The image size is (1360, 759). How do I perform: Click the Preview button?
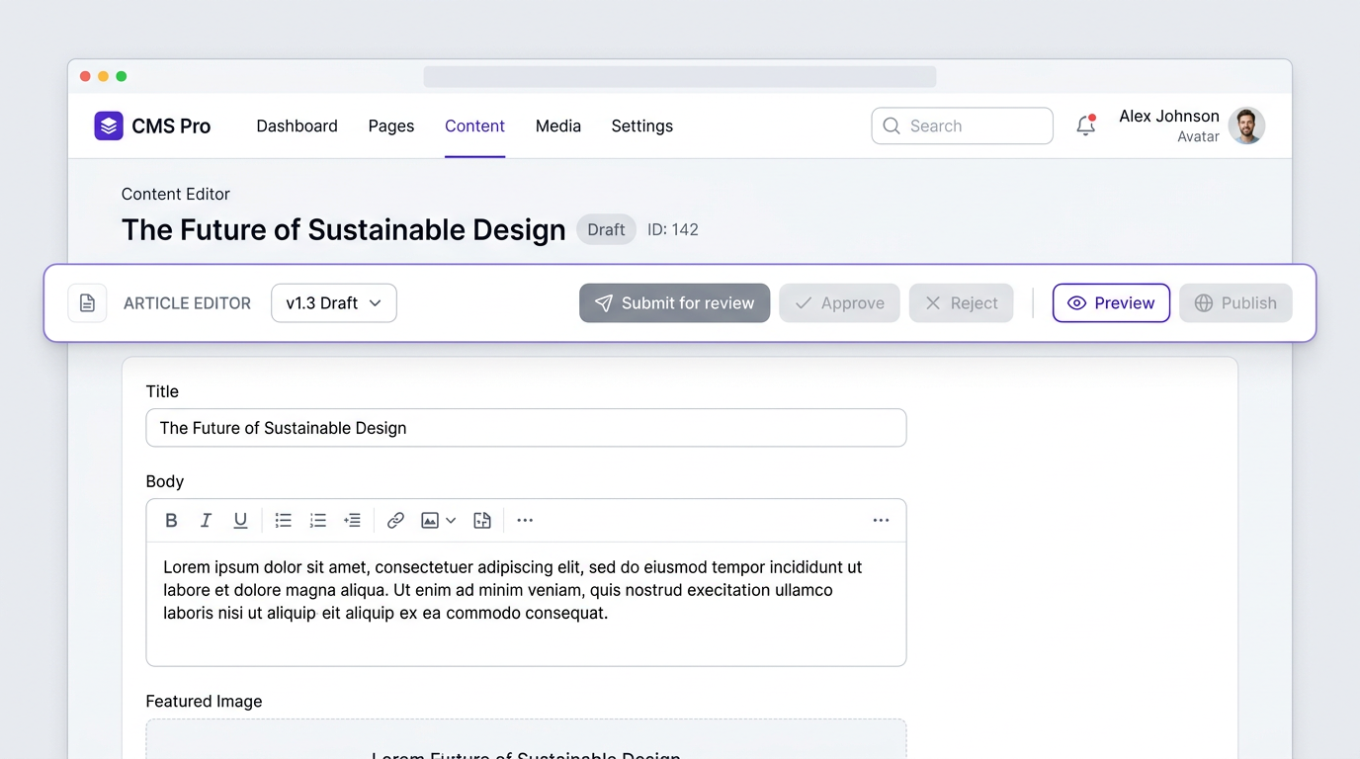pyautogui.click(x=1111, y=303)
